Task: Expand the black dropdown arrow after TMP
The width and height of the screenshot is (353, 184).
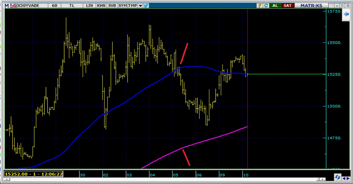Action: 141,5
